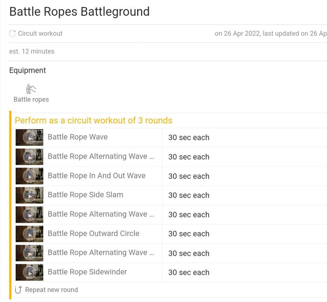Screen dimensions: 327x302
Task: Play the Battle Rope Wave video thumbnail
Action: click(x=29, y=137)
